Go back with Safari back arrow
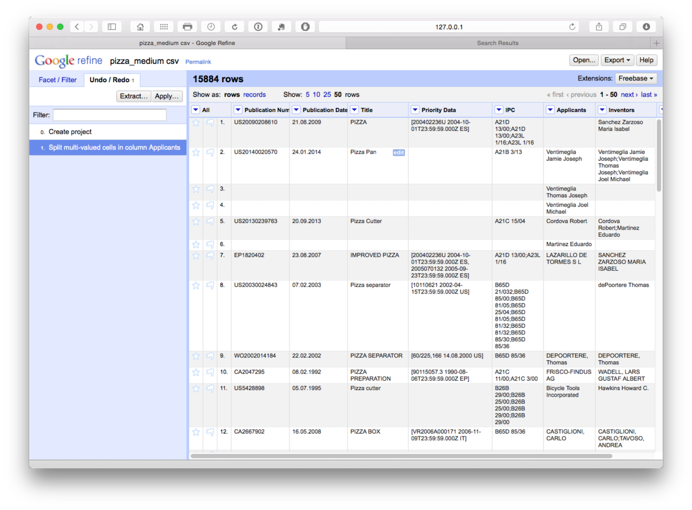This screenshot has height=510, width=692. pyautogui.click(x=77, y=27)
